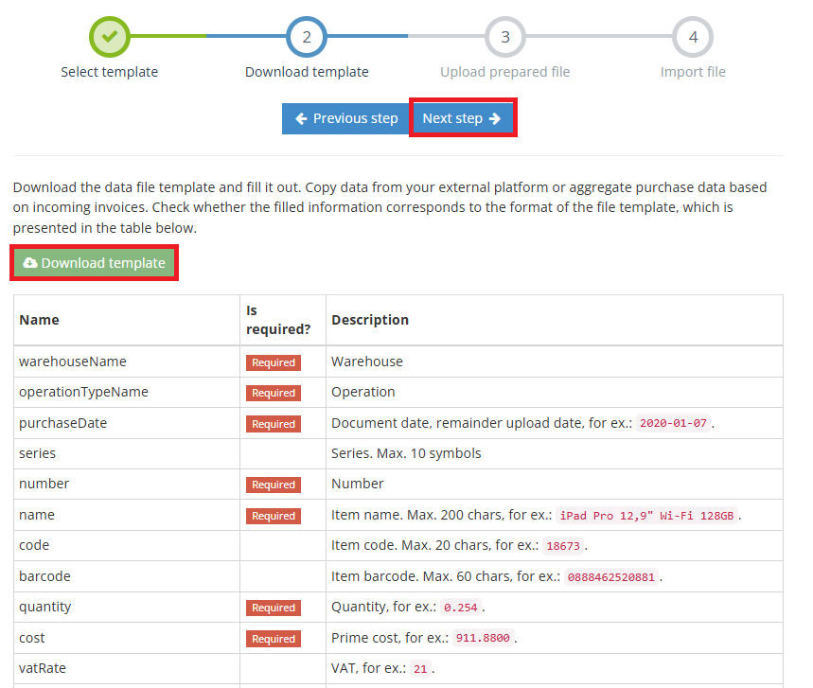This screenshot has height=688, width=813.
Task: Click step 3 circle in wizard
Action: click(x=504, y=37)
